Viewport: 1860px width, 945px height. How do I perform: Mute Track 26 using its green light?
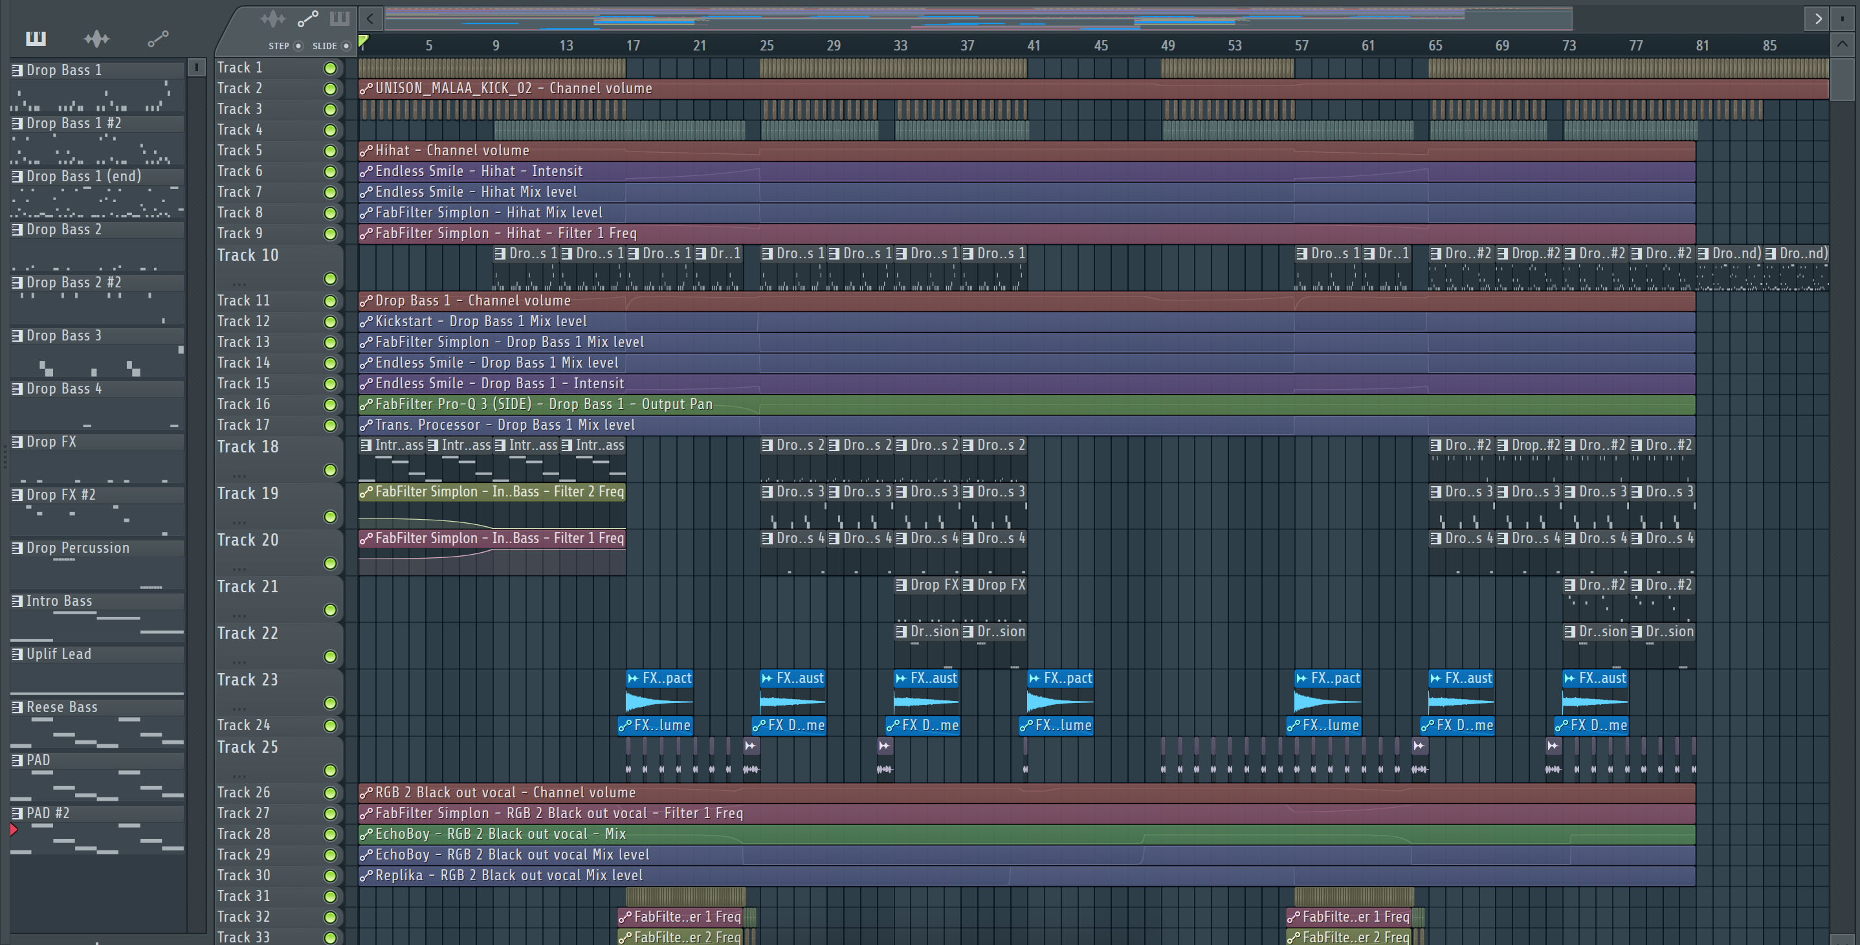[x=330, y=793]
